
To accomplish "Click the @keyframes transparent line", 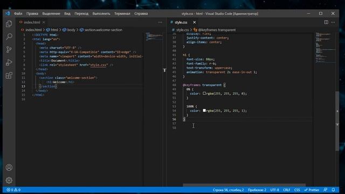I will pos(204,85).
